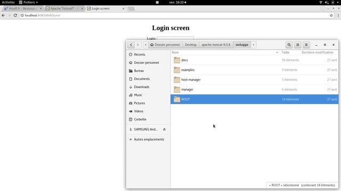Viewport: 341px width, 191px height.
Task: Go forward in the file manager
Action: [137, 45]
